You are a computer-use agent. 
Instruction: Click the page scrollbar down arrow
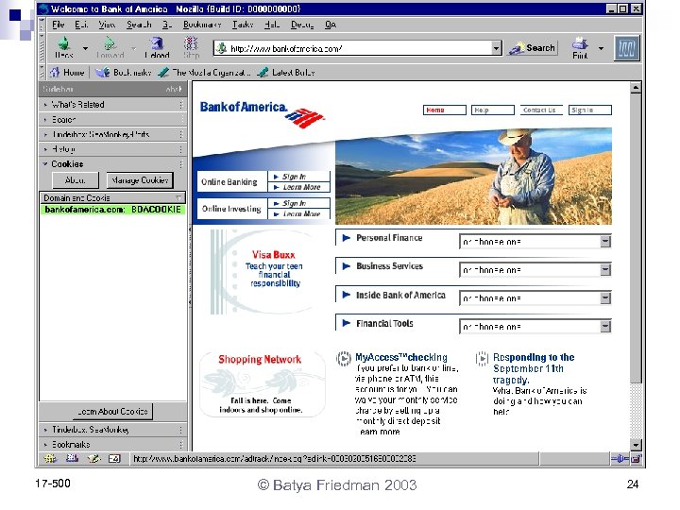tap(636, 445)
